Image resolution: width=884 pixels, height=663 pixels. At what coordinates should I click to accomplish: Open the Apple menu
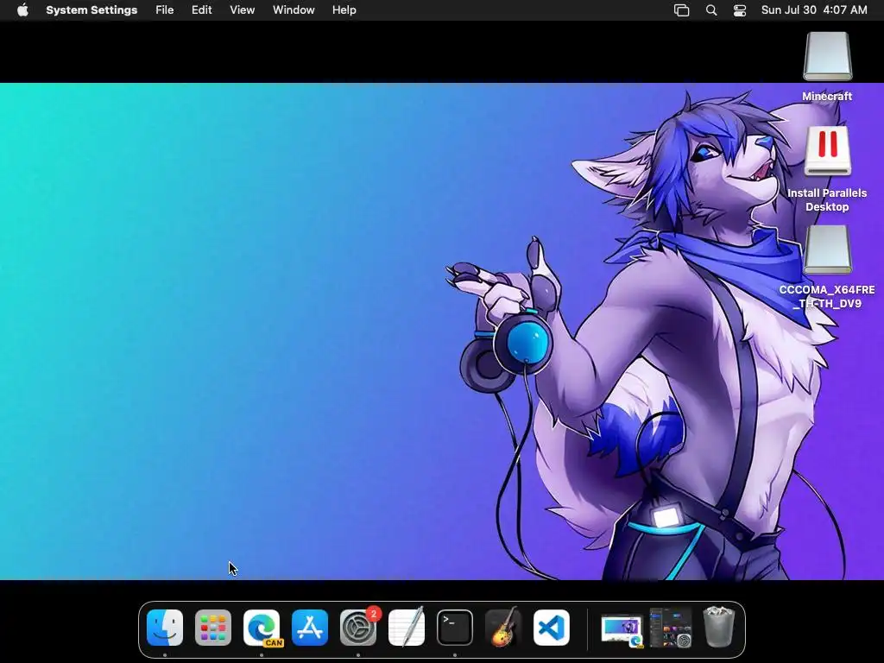coord(22,10)
